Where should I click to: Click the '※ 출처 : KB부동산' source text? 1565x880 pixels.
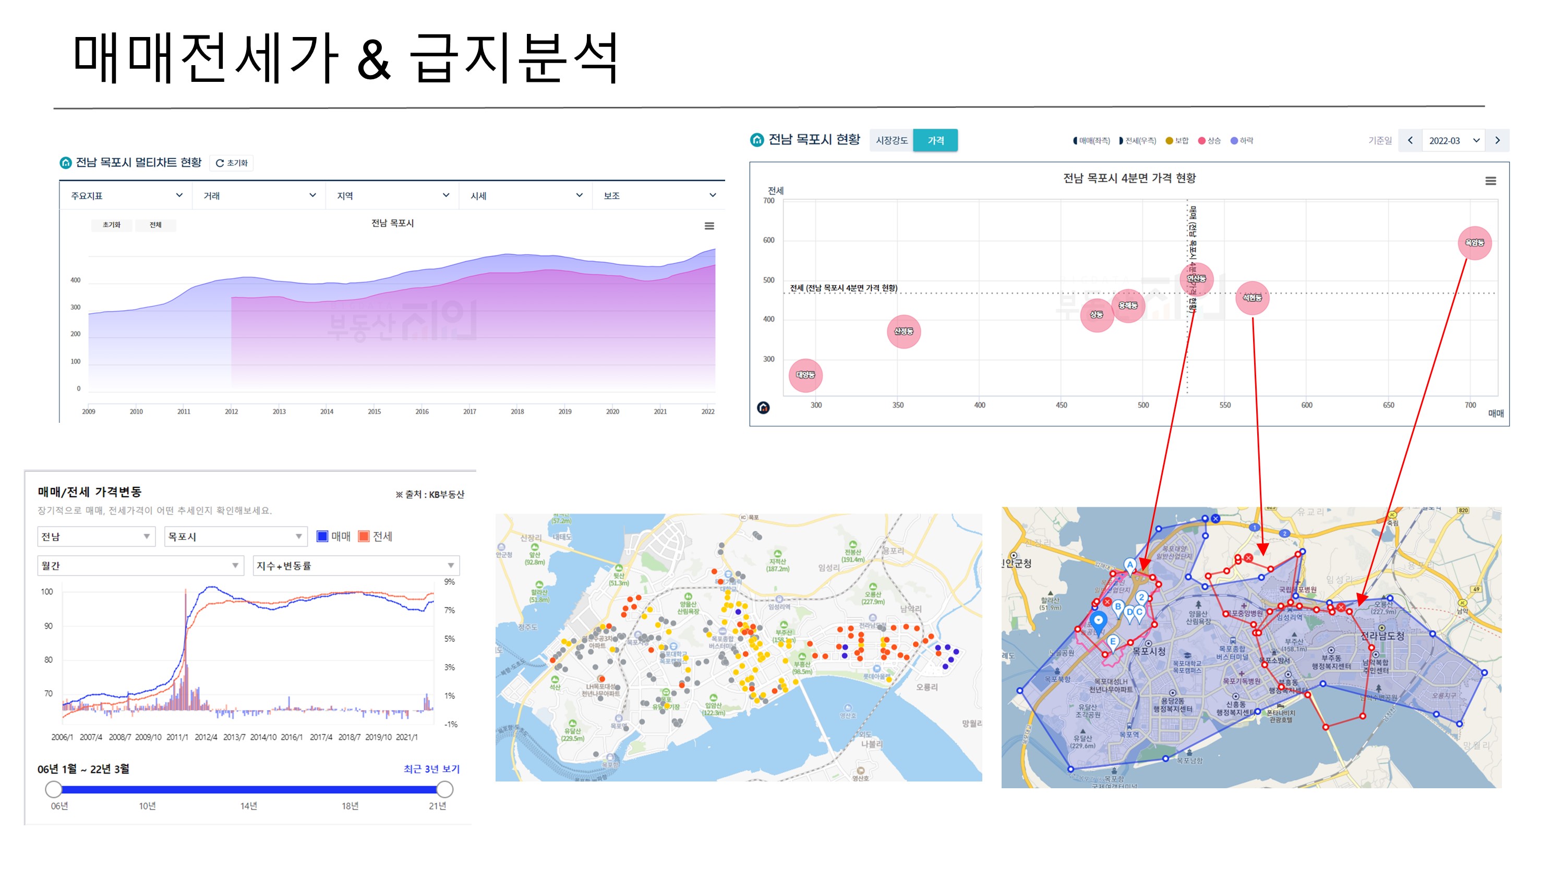click(x=429, y=494)
